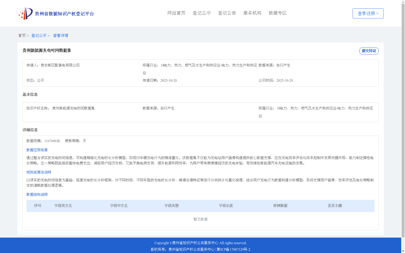This screenshot has height=253, width=405.
Task: Click 首页 breadcrumb link
Action: point(22,36)
